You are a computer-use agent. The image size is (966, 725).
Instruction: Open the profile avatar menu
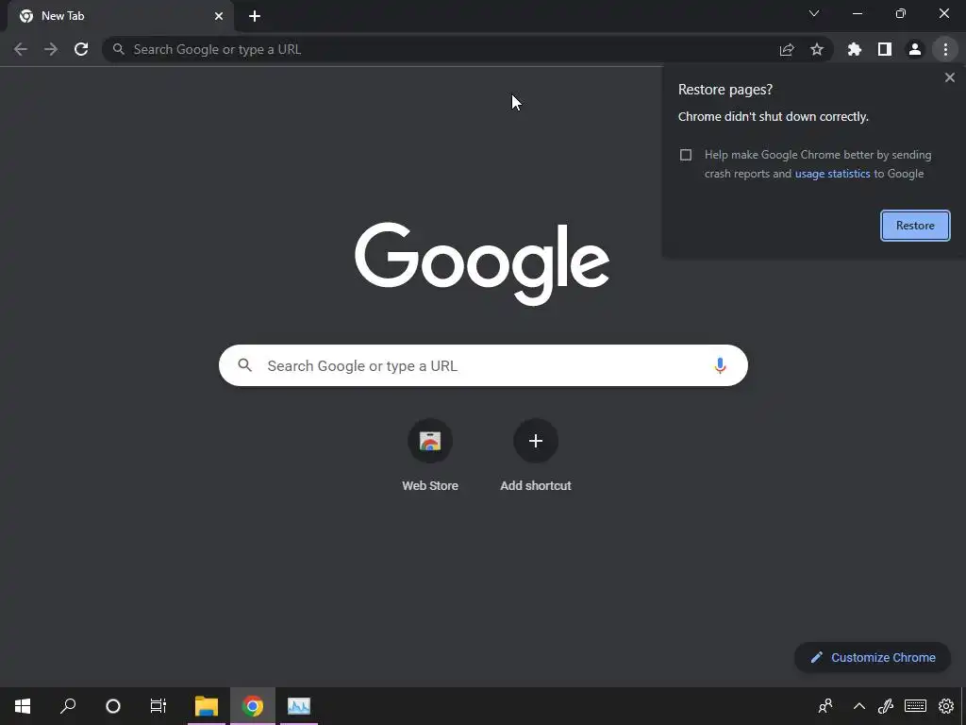[915, 49]
